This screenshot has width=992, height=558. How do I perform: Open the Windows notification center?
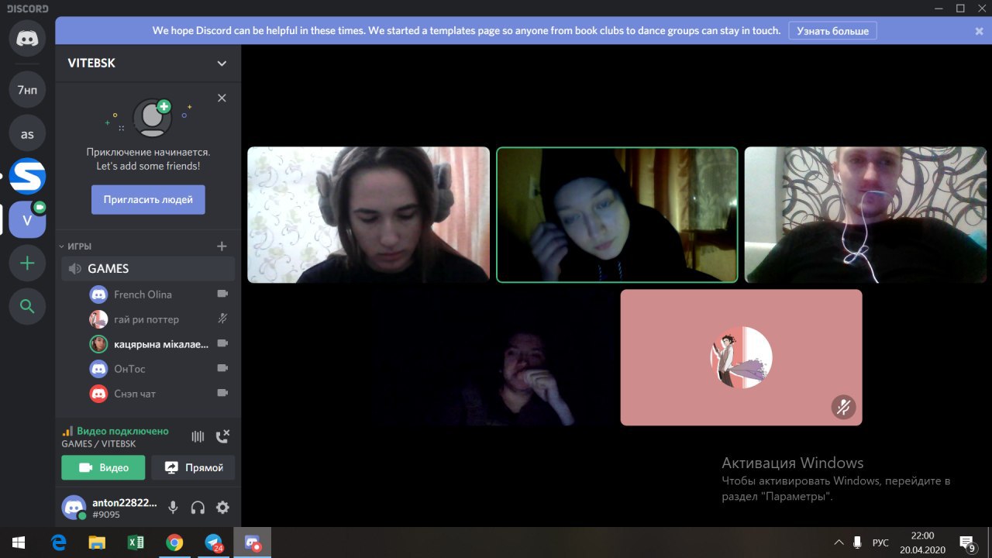click(x=967, y=542)
